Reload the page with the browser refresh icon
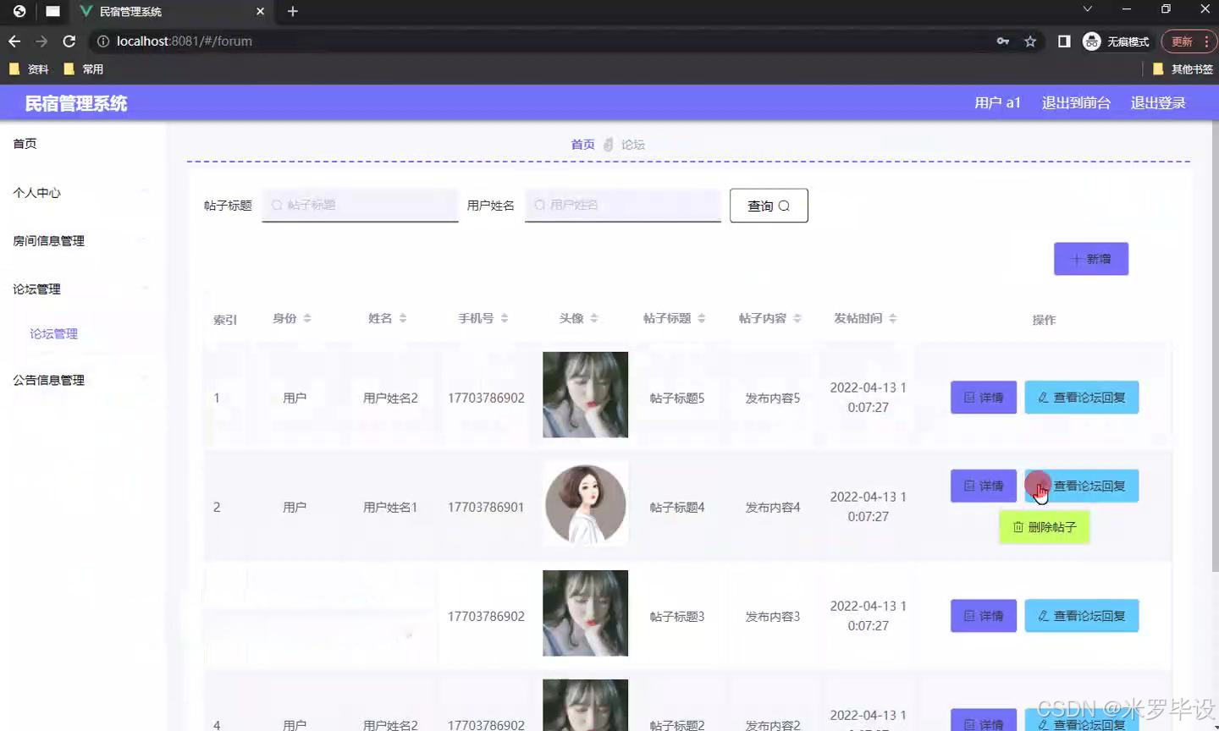1219x731 pixels. pos(69,41)
